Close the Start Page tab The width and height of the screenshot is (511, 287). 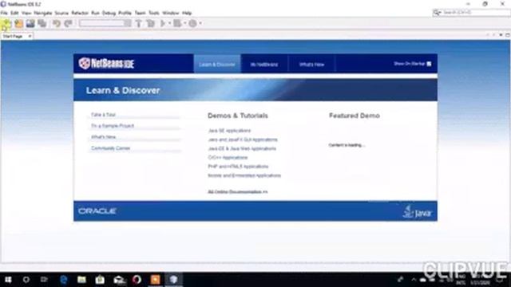click(30, 36)
